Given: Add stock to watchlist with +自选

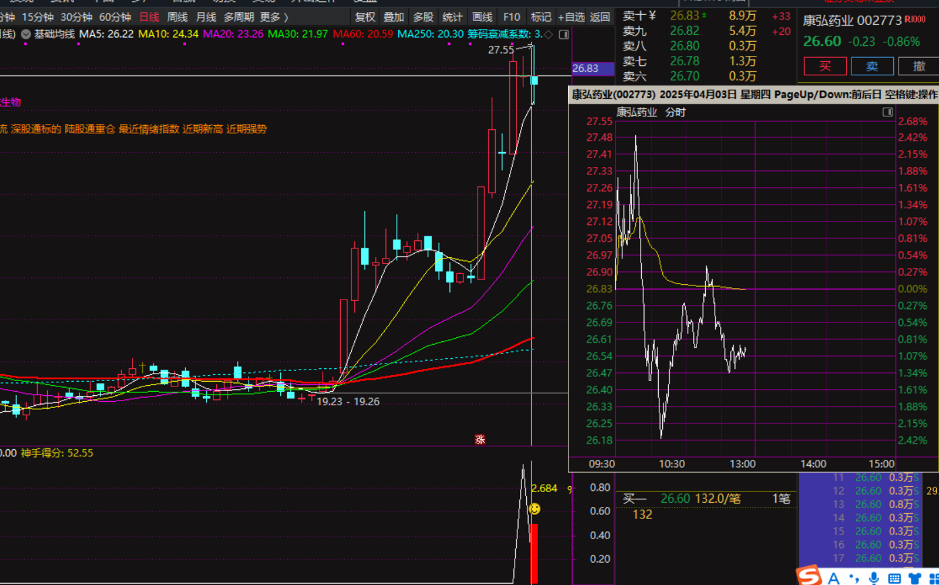Looking at the screenshot, I should coord(571,17).
